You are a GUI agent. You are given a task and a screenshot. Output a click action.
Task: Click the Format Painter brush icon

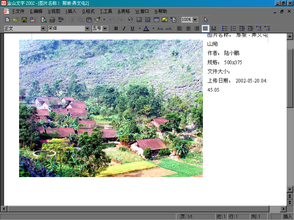(x=97, y=19)
